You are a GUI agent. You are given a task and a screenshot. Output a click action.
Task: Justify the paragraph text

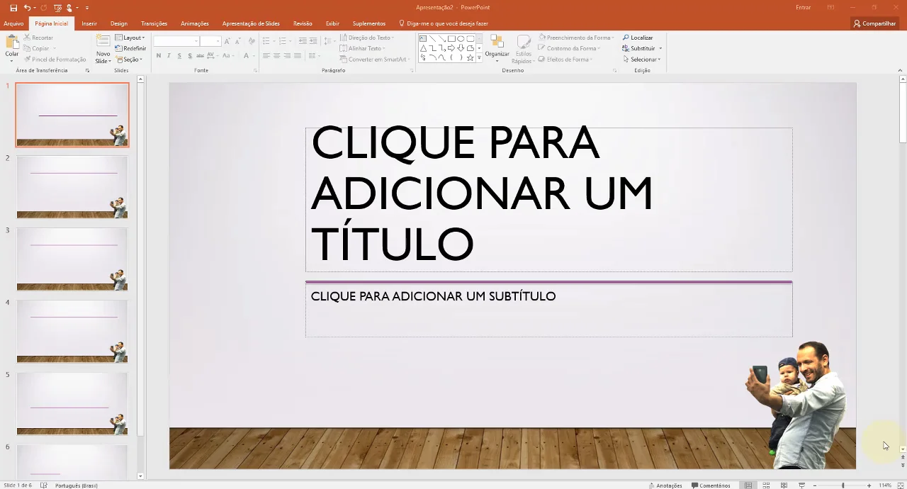(298, 56)
